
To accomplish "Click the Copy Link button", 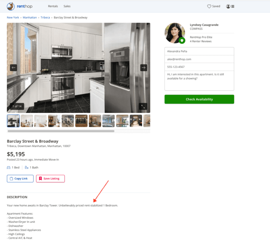I will [20, 179].
